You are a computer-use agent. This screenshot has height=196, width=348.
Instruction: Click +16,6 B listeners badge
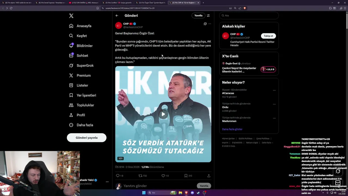pyautogui.click(x=268, y=69)
